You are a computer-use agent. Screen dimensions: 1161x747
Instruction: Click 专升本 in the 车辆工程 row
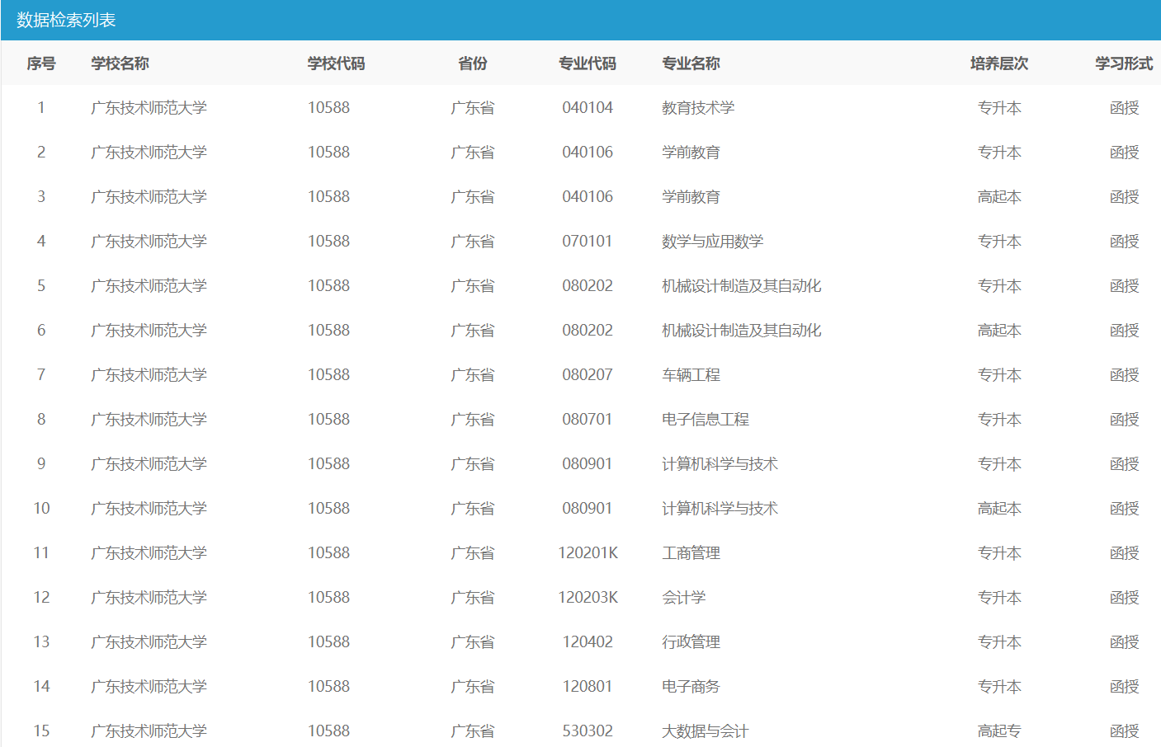[x=999, y=375]
